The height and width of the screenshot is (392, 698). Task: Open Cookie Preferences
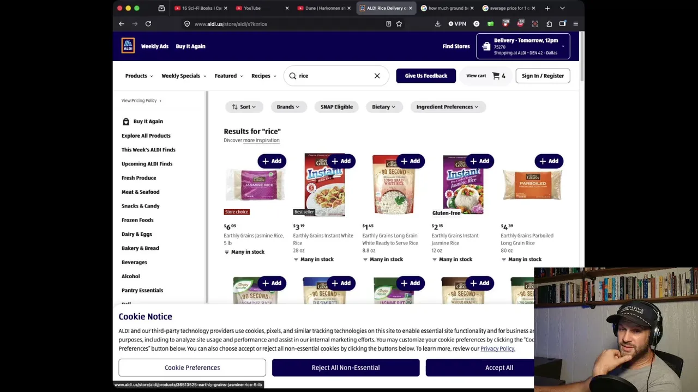tap(192, 367)
